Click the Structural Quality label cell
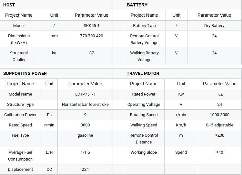 pos(19,56)
